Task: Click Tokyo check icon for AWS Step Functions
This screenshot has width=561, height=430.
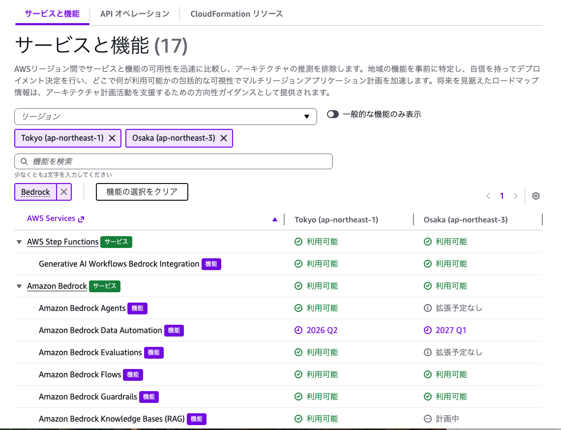Action: [298, 242]
